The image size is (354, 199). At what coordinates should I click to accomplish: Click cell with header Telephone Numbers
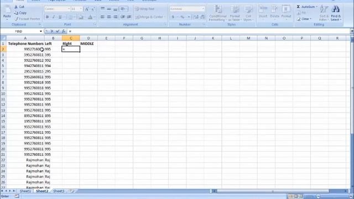tap(25, 44)
